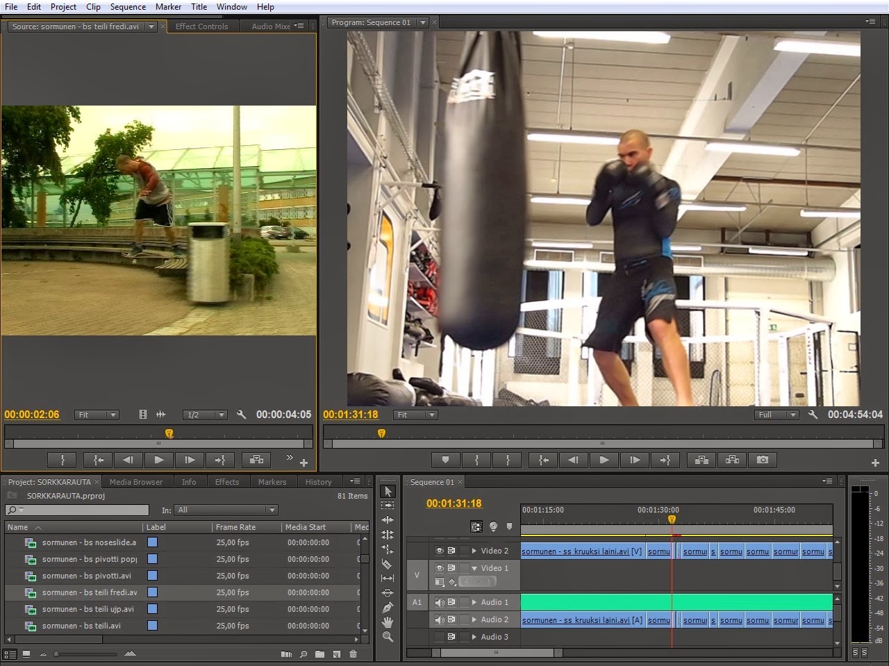This screenshot has height=666, width=889.
Task: Expand the Audio 1 track
Action: pyautogui.click(x=474, y=602)
